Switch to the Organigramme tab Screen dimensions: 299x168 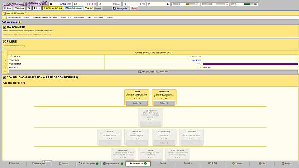coord(113,163)
